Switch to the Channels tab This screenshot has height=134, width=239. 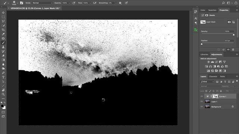[x=213, y=77]
